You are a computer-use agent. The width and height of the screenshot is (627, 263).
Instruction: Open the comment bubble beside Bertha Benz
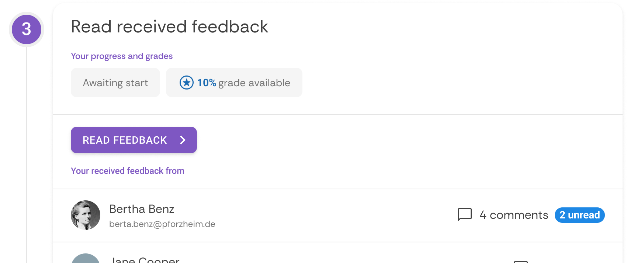click(465, 215)
